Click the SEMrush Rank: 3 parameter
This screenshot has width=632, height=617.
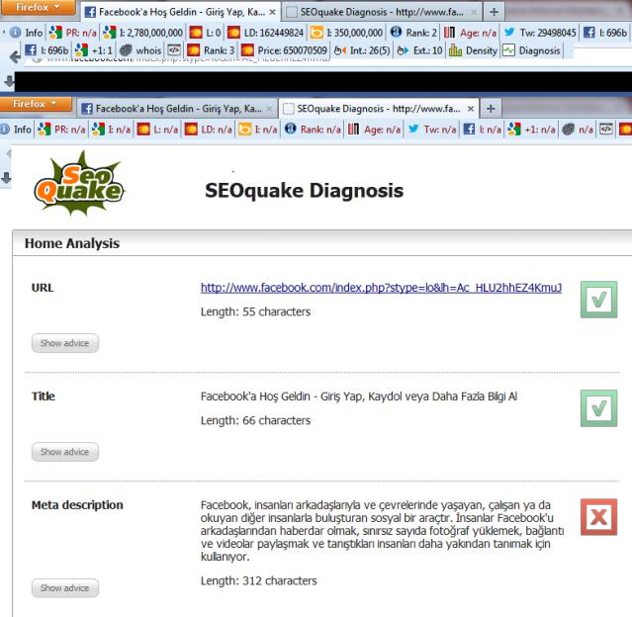coord(211,50)
